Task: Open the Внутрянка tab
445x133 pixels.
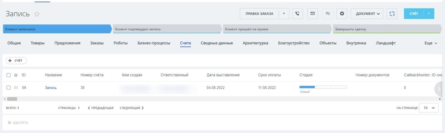Action: 356,43
